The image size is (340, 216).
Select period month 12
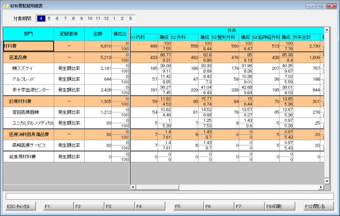coord(106,19)
